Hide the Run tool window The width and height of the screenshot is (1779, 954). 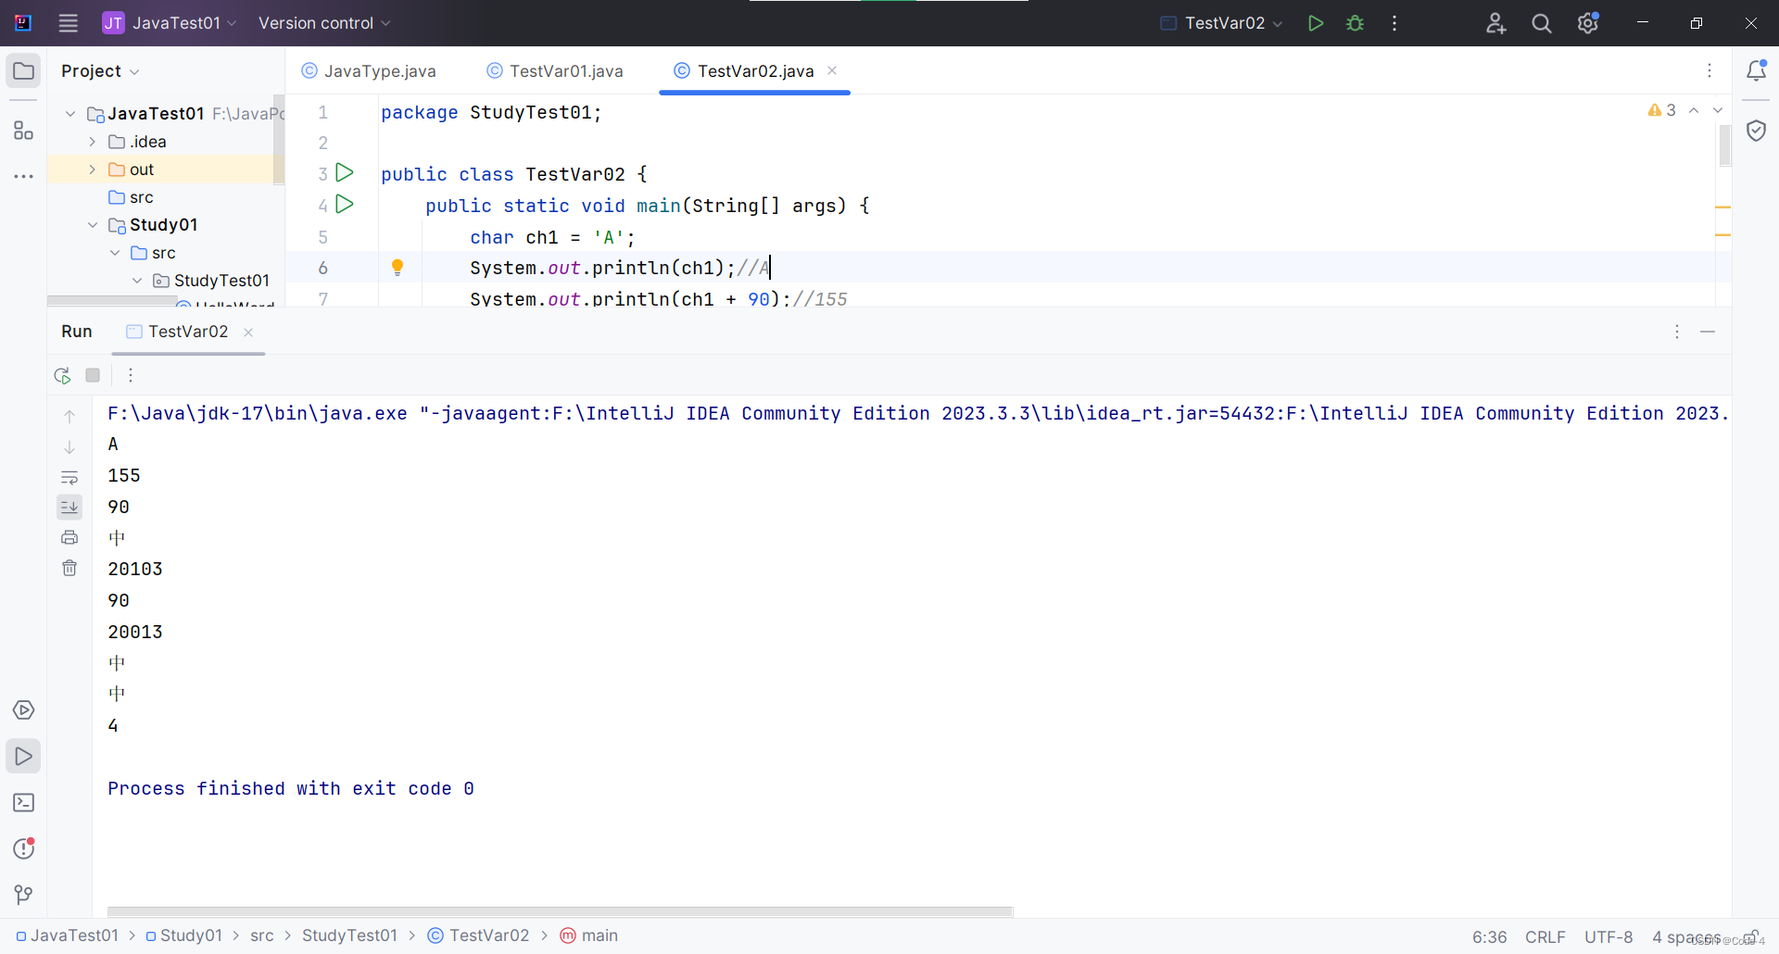pyautogui.click(x=1708, y=332)
